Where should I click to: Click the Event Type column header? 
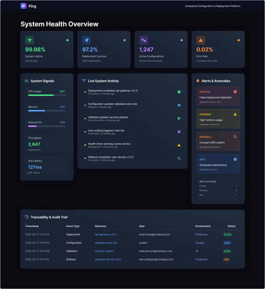pos(73,226)
